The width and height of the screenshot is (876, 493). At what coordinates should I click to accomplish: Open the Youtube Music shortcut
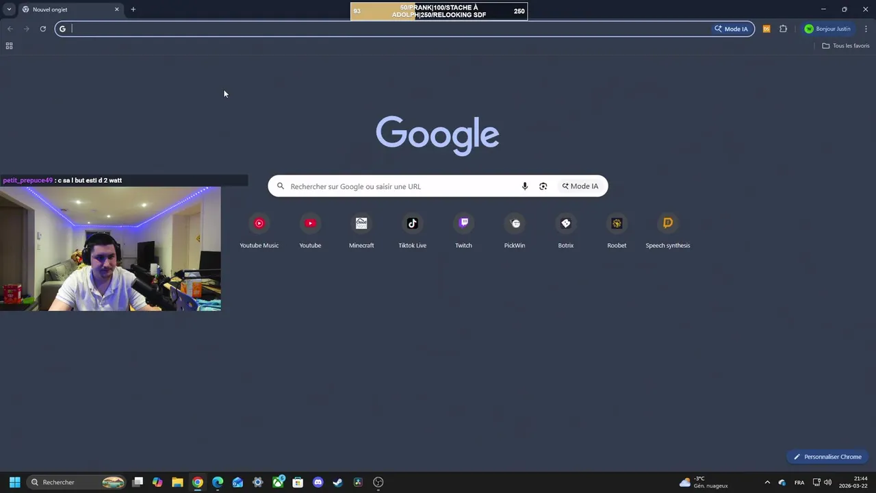pyautogui.click(x=259, y=231)
